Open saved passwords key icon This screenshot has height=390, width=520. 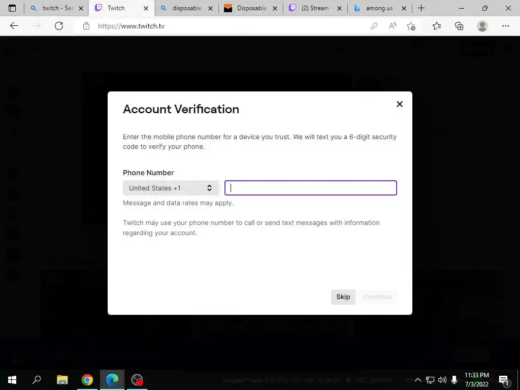click(374, 26)
